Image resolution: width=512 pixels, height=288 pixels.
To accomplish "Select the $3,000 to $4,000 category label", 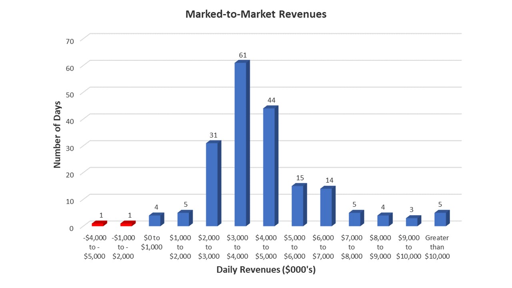I will click(237, 247).
